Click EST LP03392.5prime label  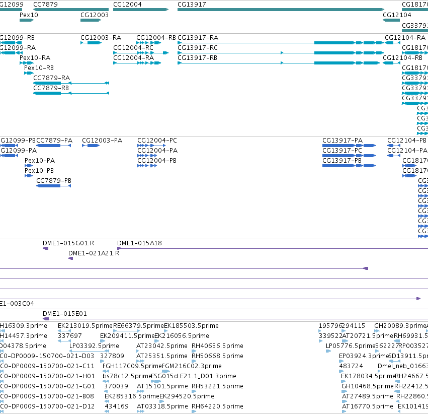click(94, 346)
